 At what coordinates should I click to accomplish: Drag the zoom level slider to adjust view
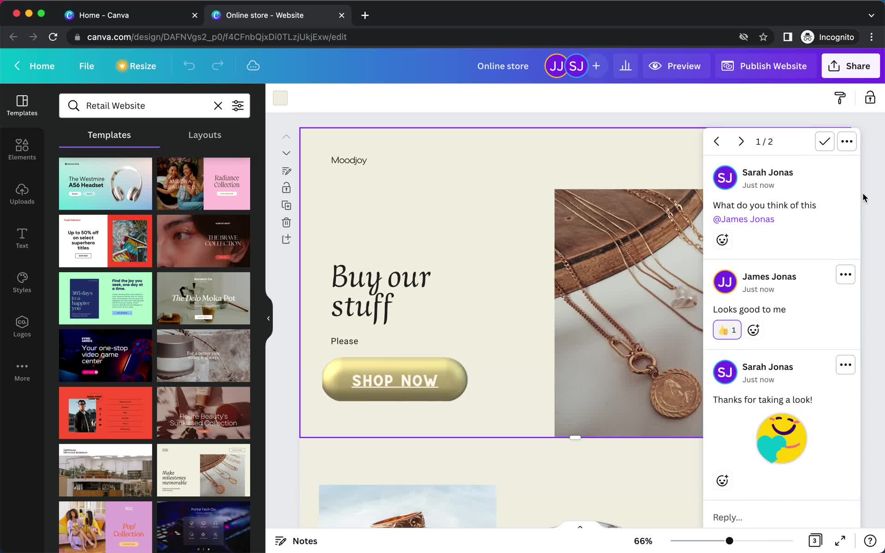tap(729, 541)
